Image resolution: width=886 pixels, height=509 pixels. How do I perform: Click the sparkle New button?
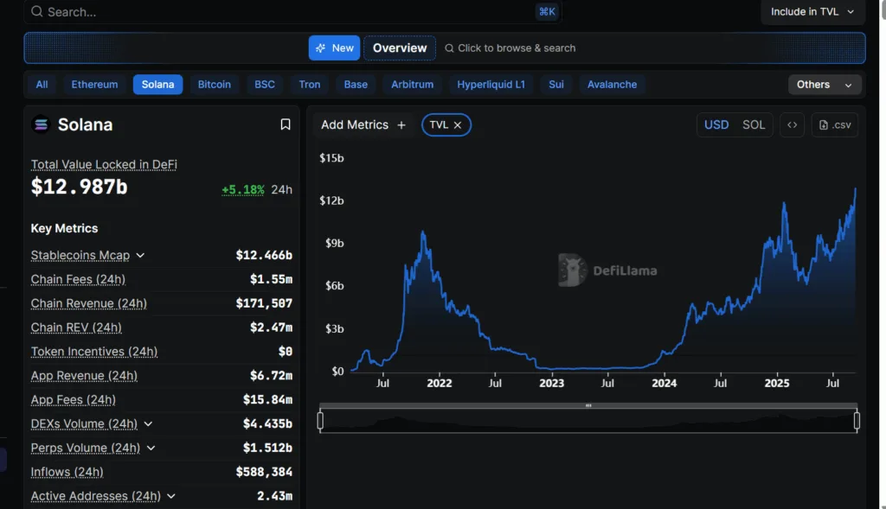[335, 48]
